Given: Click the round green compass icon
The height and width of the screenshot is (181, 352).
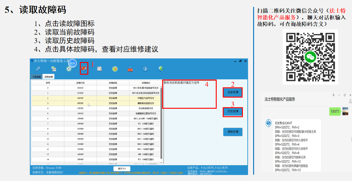Looking at the screenshot, I should [115, 69].
